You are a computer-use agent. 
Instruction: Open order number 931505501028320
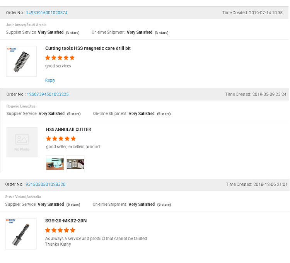point(46,184)
